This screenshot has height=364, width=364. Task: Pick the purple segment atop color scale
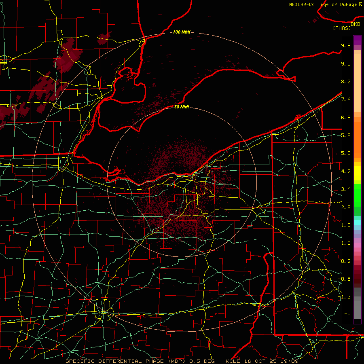pos(357,40)
